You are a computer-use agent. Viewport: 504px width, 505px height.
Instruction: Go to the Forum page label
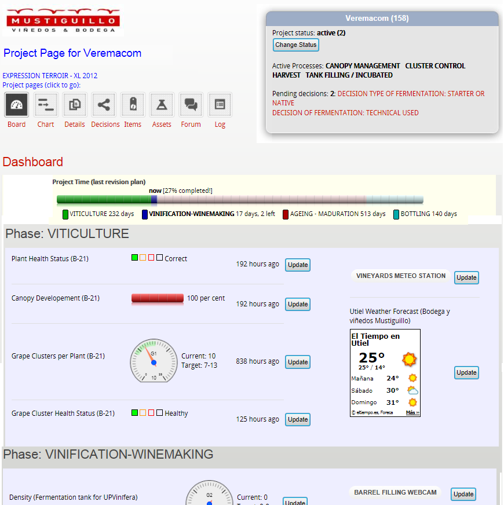click(191, 125)
